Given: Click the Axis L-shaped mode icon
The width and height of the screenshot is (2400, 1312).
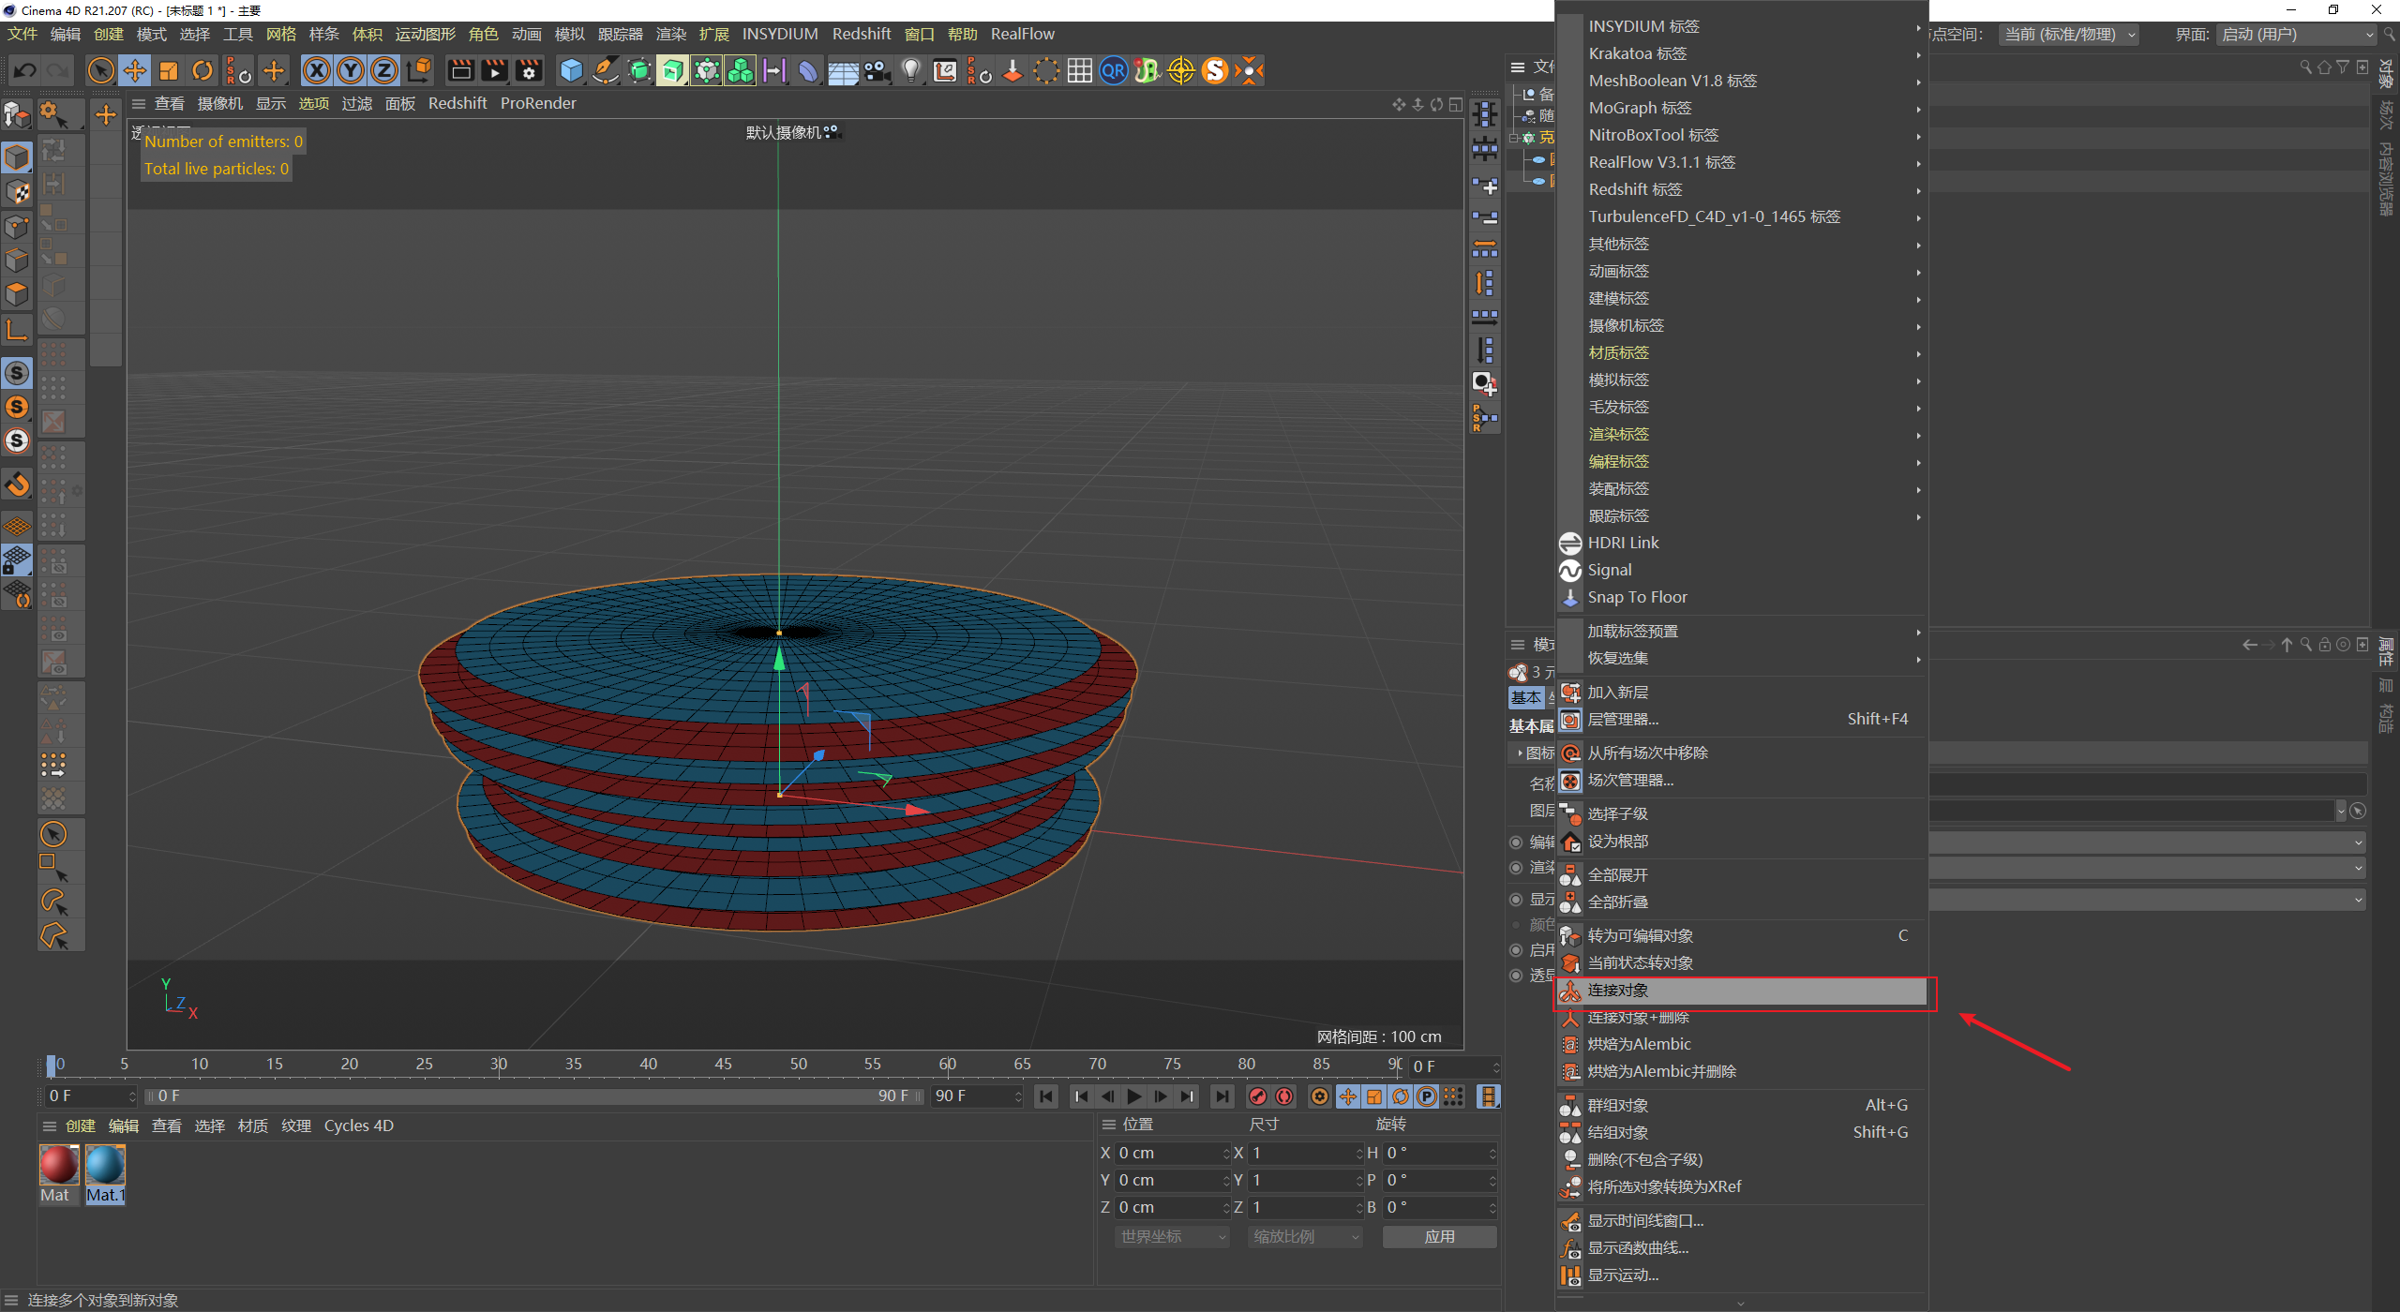Looking at the screenshot, I should tap(17, 329).
